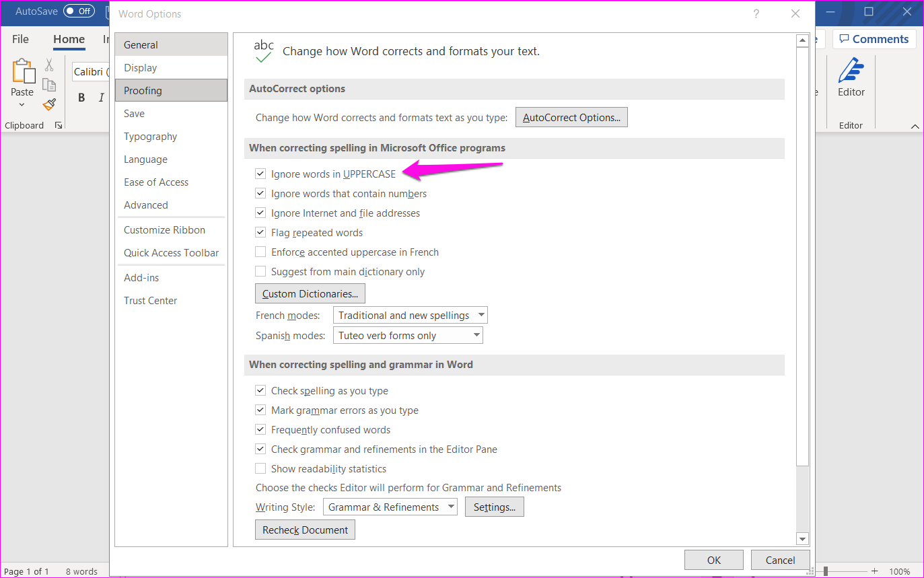Open the French modes dropdown
Screen dimensions: 924x578
click(411, 315)
